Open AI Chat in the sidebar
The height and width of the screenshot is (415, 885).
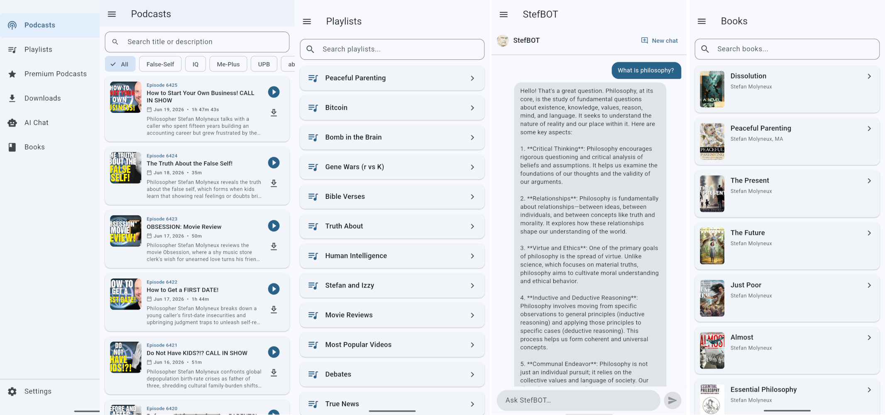pos(50,123)
